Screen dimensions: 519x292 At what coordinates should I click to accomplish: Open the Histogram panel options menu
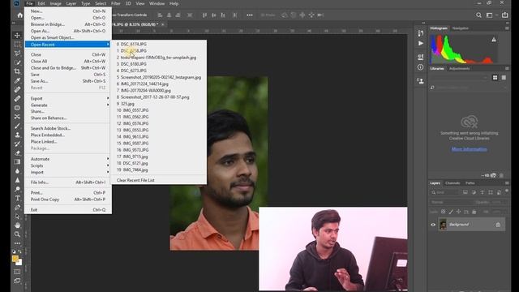[507, 28]
